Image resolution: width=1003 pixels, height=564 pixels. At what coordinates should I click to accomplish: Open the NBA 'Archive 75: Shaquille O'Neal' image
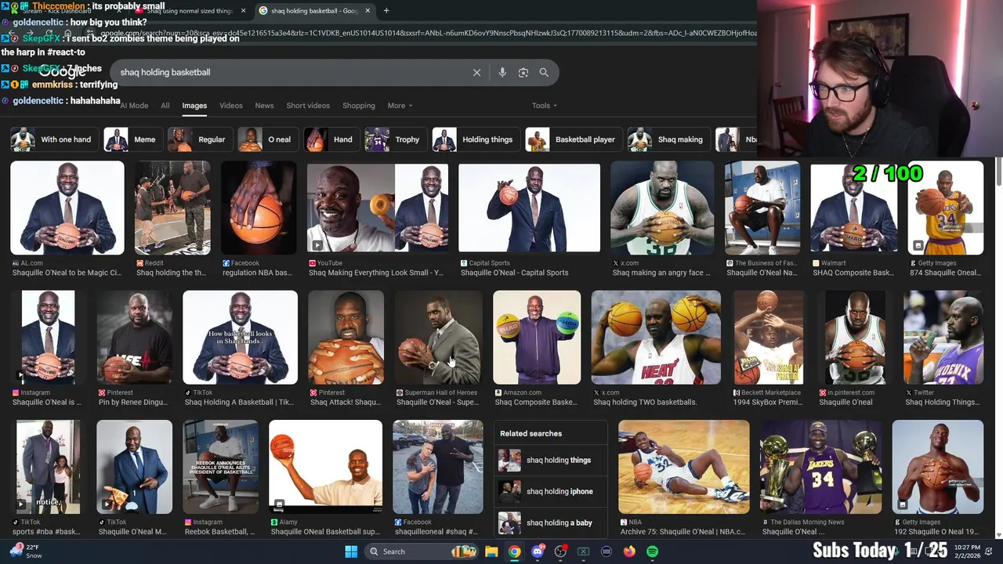[x=684, y=467]
